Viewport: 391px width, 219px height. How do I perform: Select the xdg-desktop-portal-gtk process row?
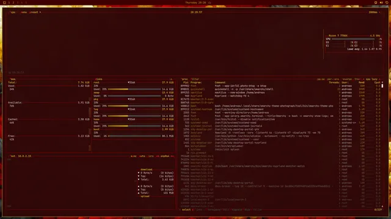[x=280, y=130]
